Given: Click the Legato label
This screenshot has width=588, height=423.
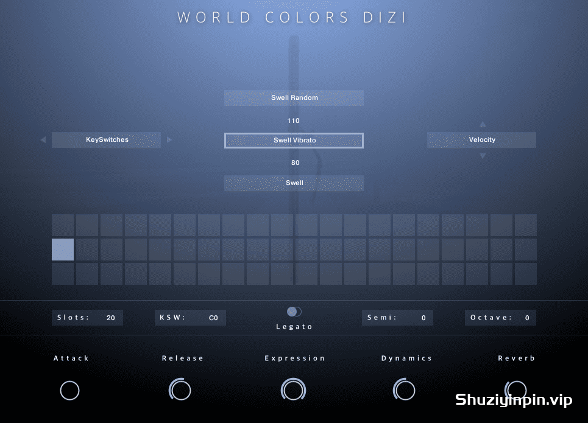Looking at the screenshot, I should point(294,327).
